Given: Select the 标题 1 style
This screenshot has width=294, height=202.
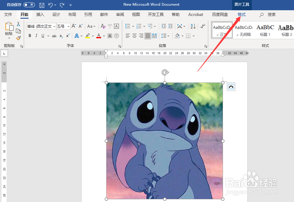Looking at the screenshot, I should [265, 31].
